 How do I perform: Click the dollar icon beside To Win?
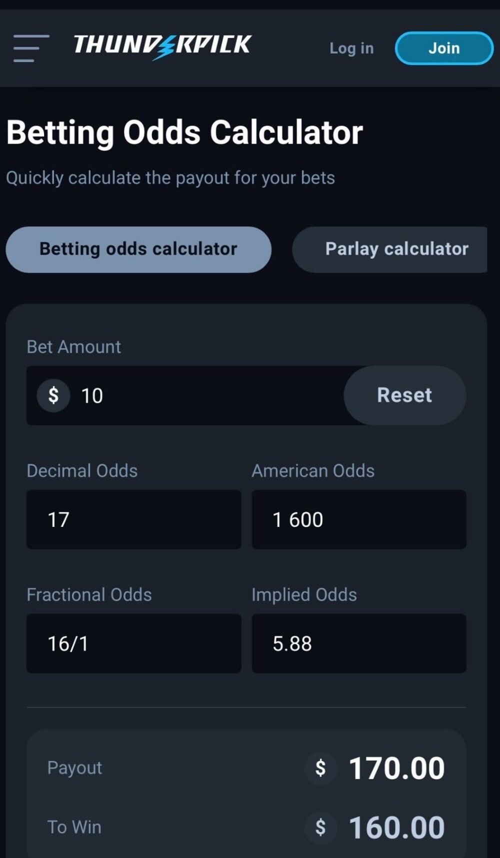point(320,827)
